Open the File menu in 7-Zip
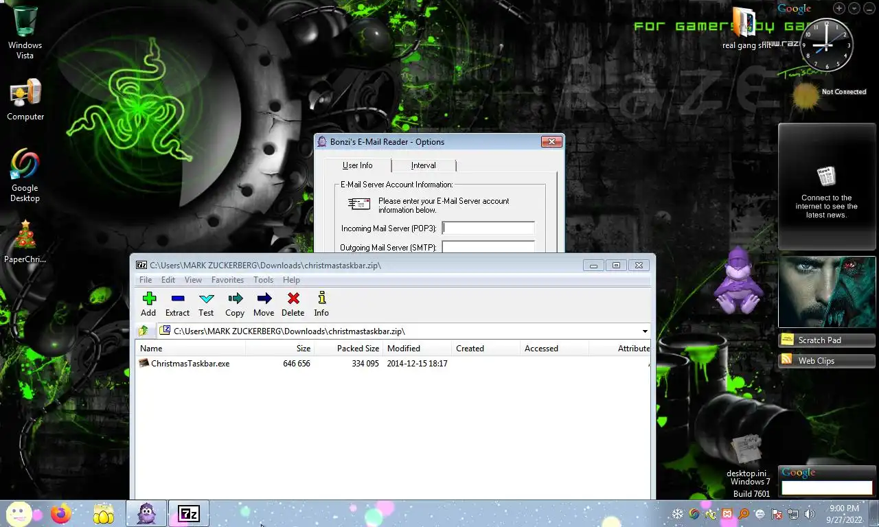 pos(146,280)
